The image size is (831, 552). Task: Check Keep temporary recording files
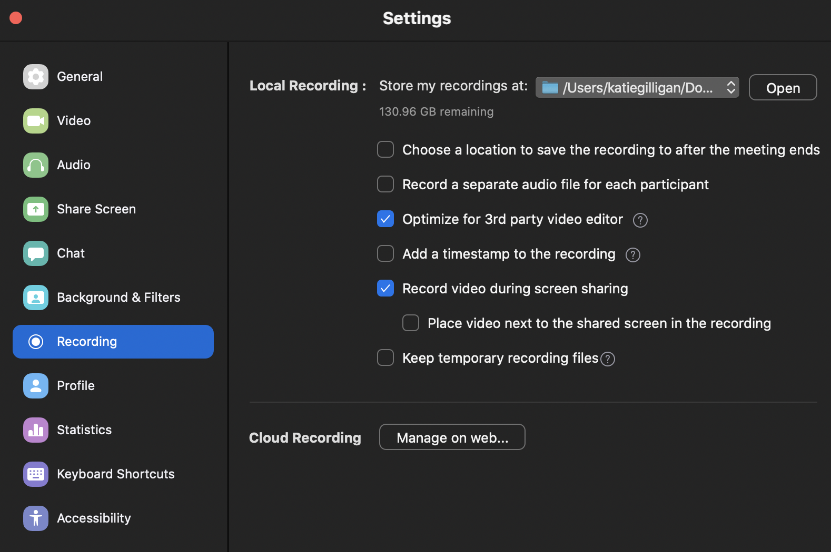coord(385,358)
